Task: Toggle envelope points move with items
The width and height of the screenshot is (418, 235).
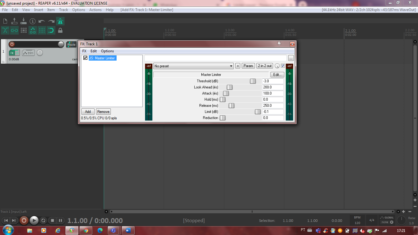Action: coord(33,30)
